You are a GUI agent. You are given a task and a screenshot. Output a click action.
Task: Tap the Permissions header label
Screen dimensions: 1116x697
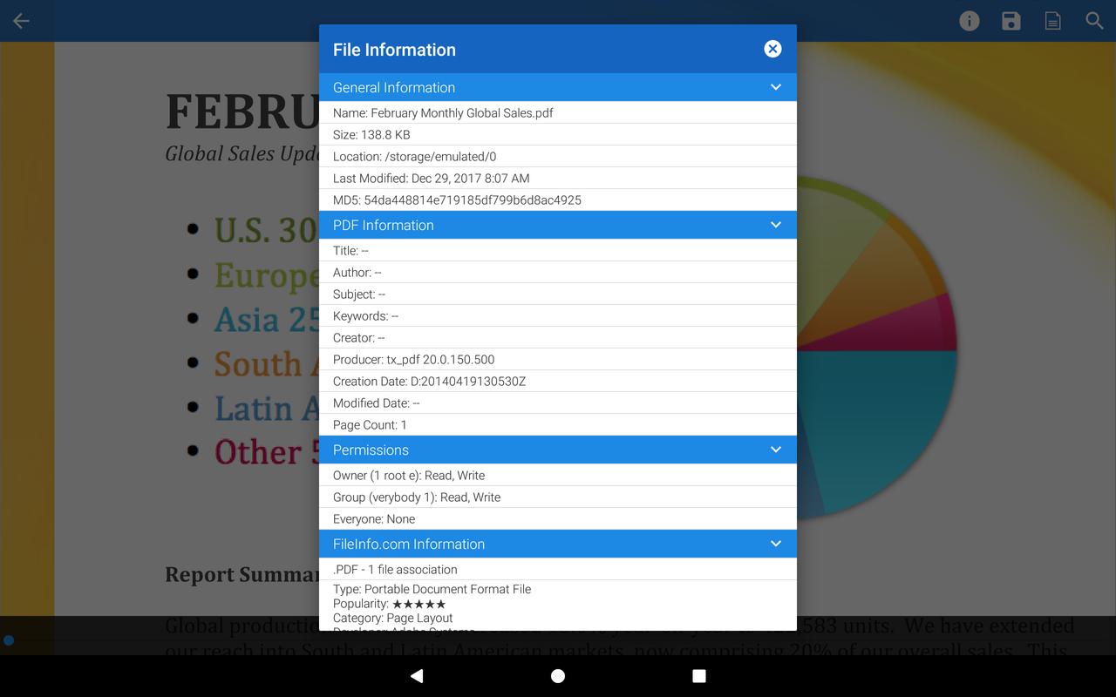(371, 450)
